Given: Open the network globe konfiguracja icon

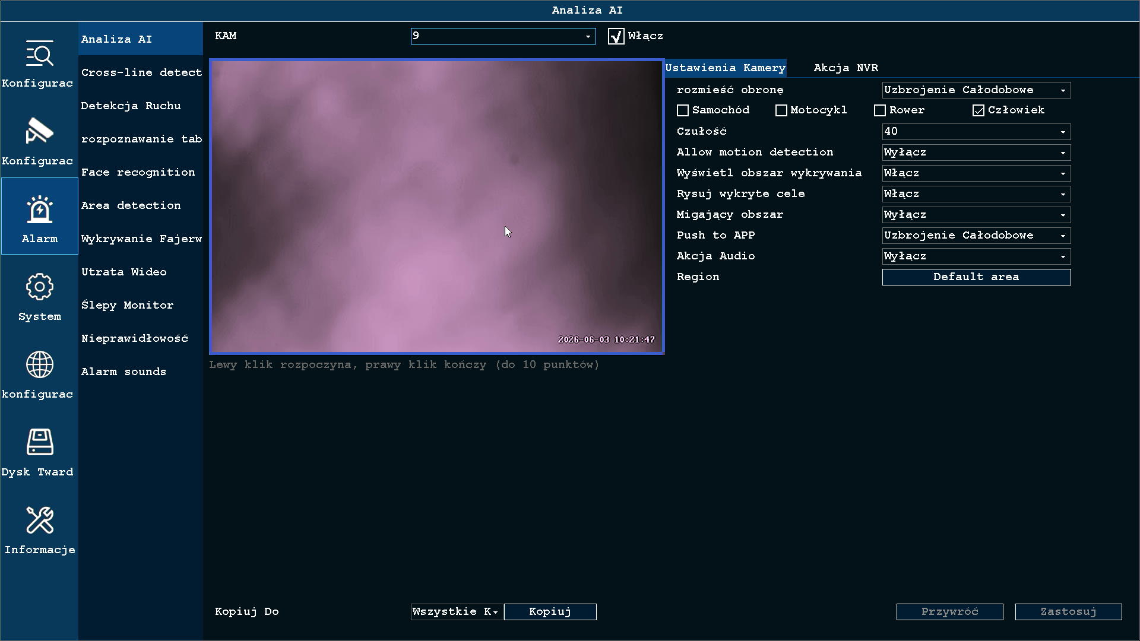Looking at the screenshot, I should tap(39, 364).
